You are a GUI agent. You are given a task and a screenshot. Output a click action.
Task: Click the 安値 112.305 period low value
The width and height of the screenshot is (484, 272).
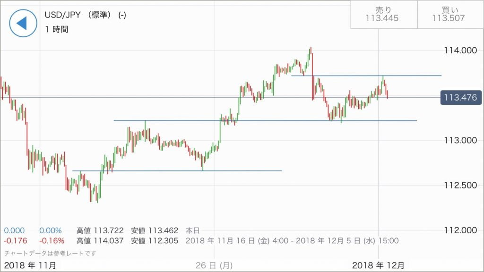tap(155, 241)
